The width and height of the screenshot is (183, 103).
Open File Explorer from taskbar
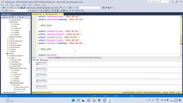[94, 100]
